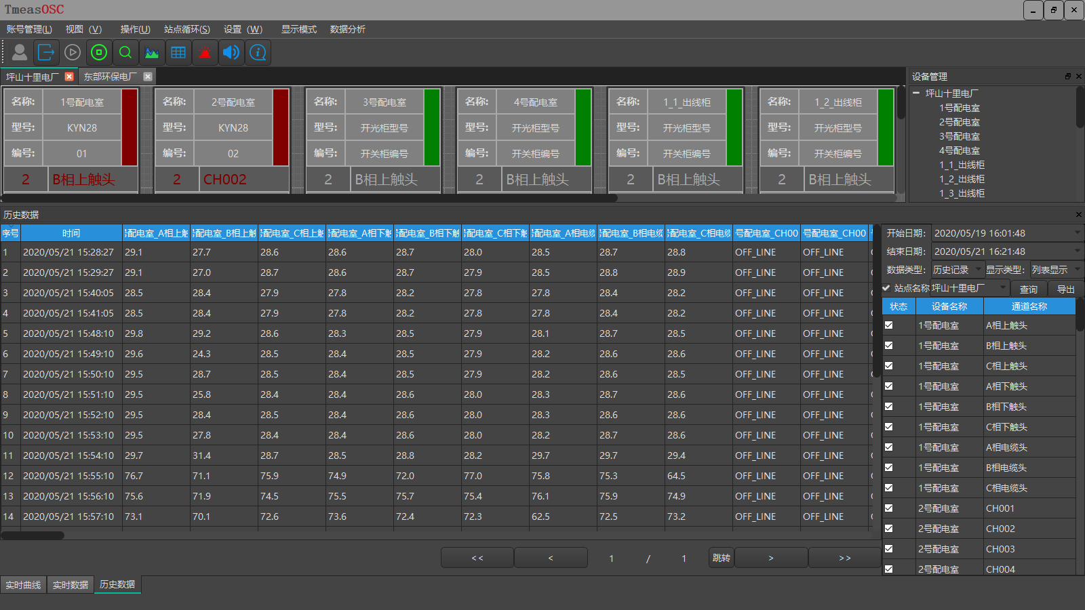Uncheck the 站点名称 checkbox
Image resolution: width=1085 pixels, height=610 pixels.
tap(886, 288)
